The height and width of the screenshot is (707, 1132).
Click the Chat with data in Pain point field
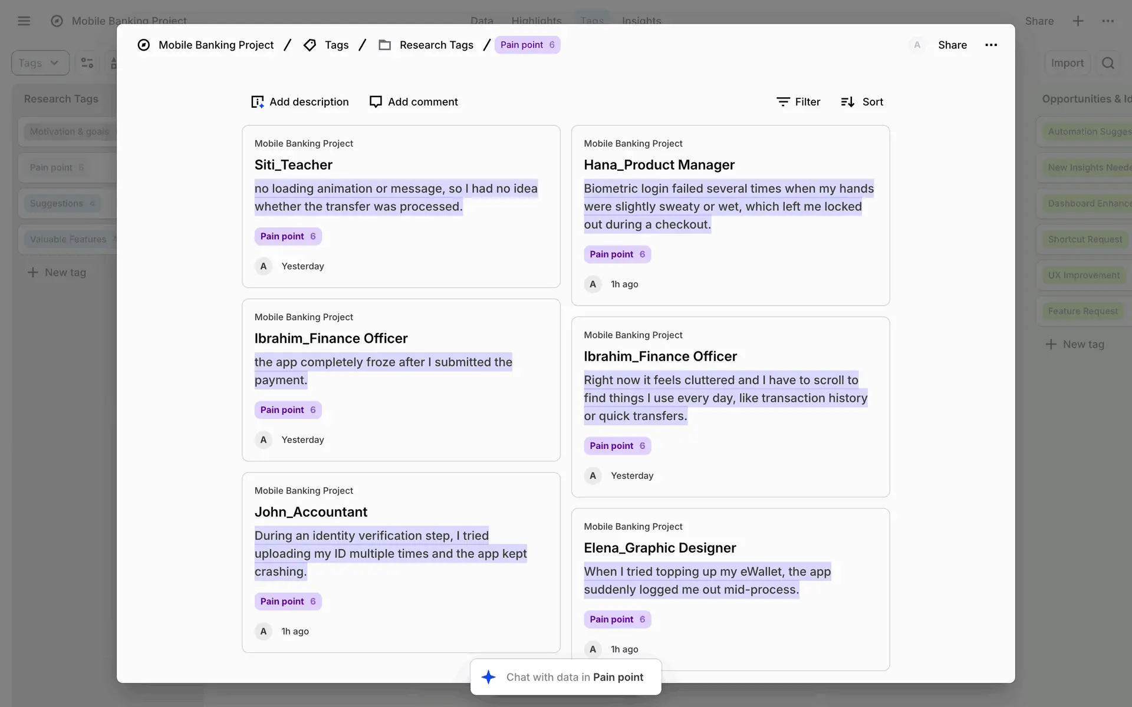coord(574,677)
